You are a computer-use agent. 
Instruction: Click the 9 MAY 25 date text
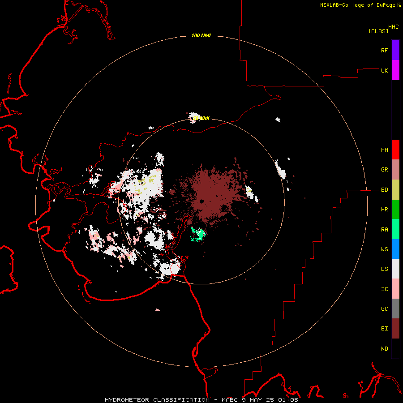(x=257, y=400)
